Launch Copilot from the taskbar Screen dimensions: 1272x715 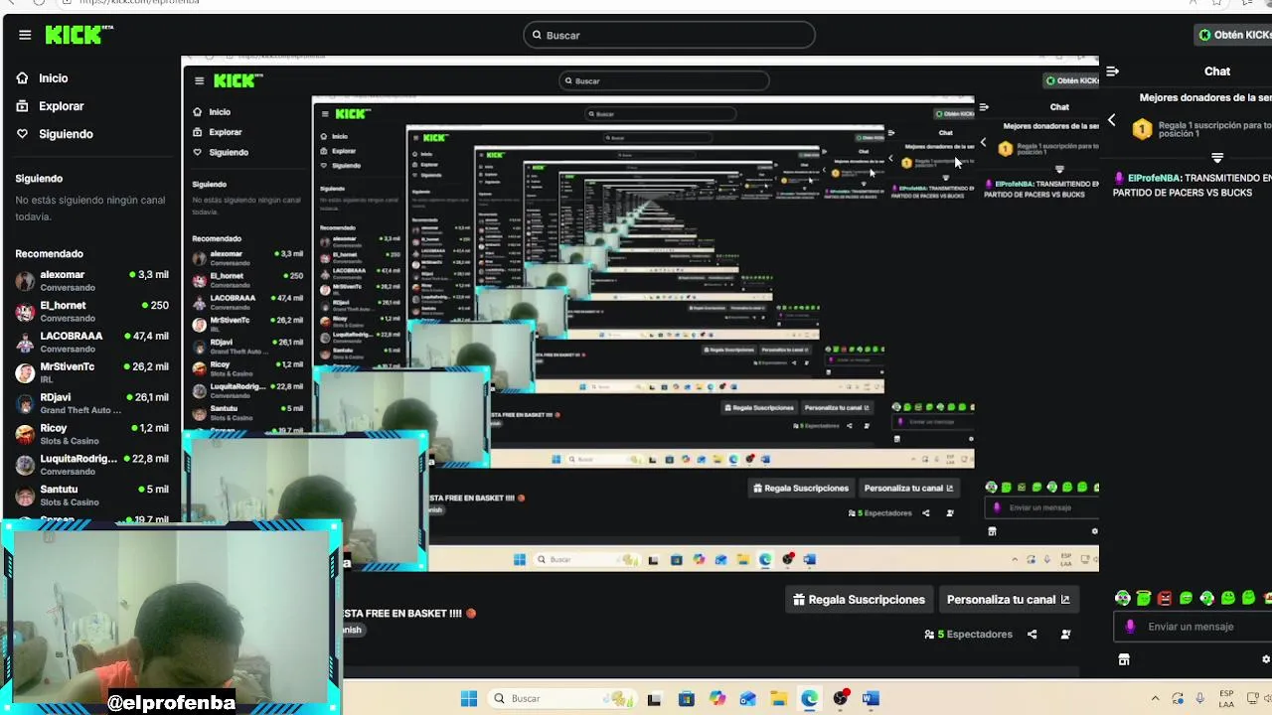coord(717,699)
